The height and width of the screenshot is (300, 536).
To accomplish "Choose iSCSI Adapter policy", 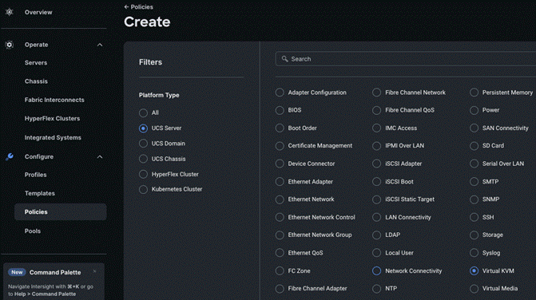I will pyautogui.click(x=377, y=164).
